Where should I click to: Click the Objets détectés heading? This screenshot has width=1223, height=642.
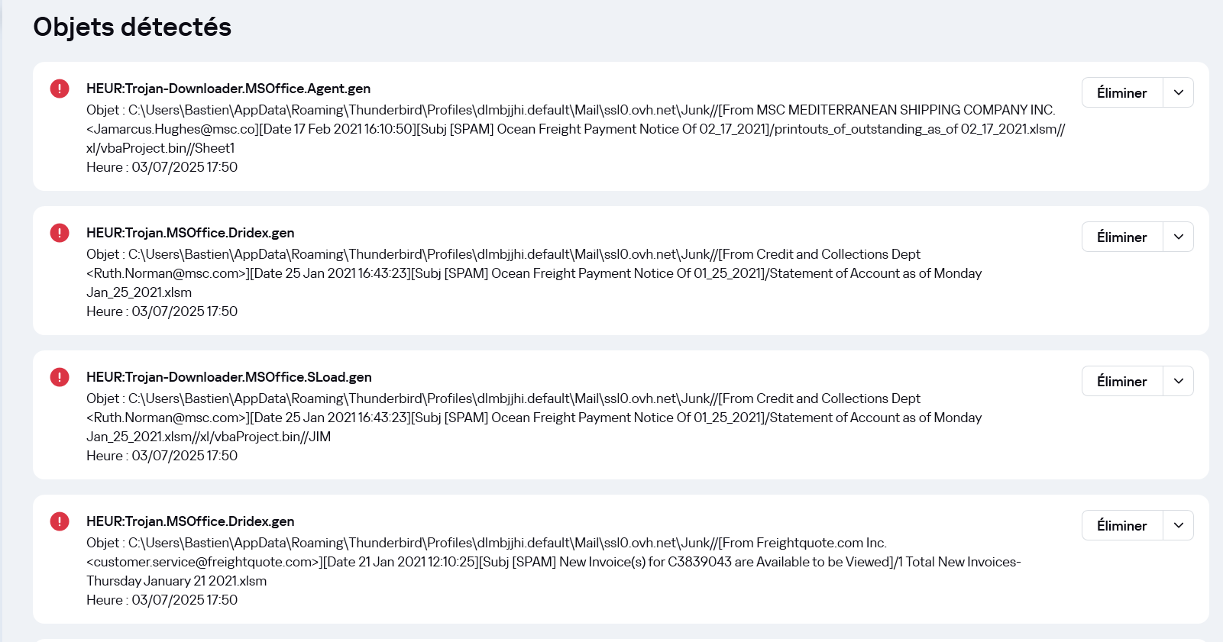132,27
